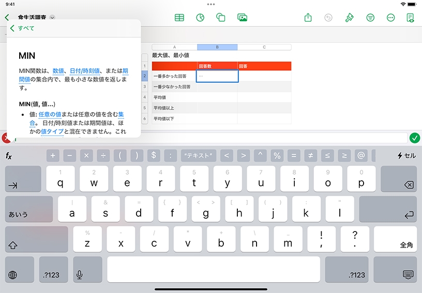Open the organize (sort and filter) menu
Image resolution: width=422 pixels, height=293 pixels.
point(370,18)
